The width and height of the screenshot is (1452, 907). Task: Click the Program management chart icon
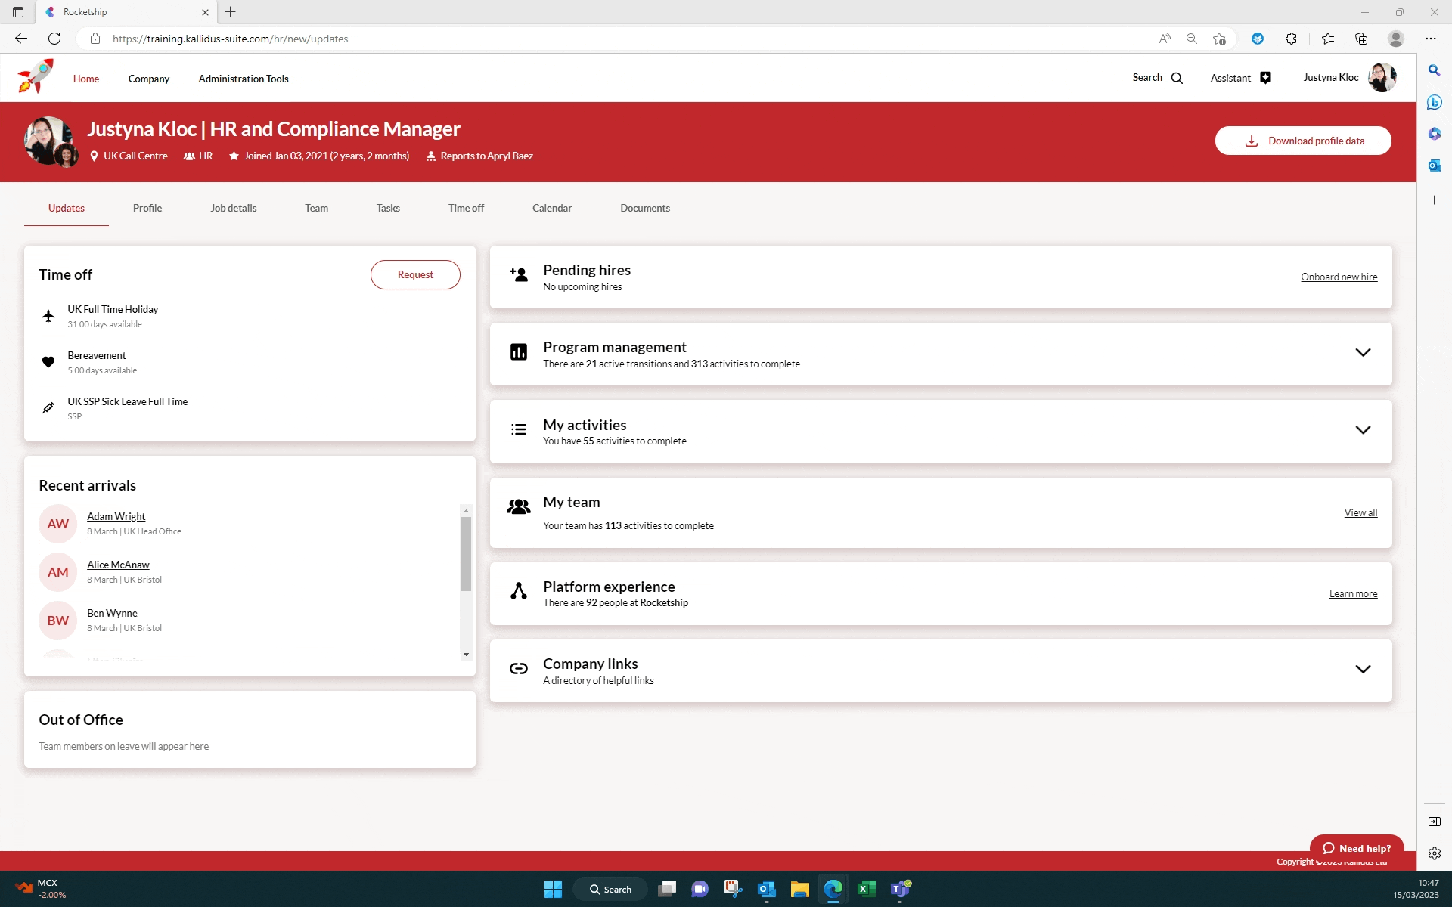pyautogui.click(x=519, y=352)
